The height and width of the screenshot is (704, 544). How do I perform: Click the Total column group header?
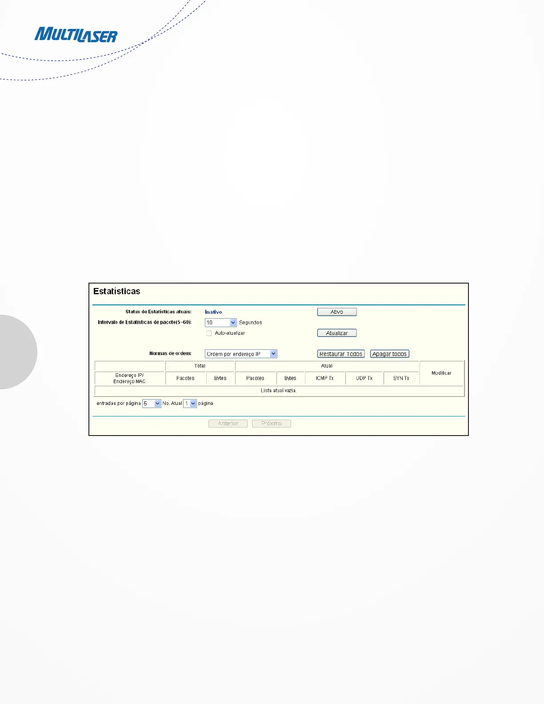pos(200,366)
